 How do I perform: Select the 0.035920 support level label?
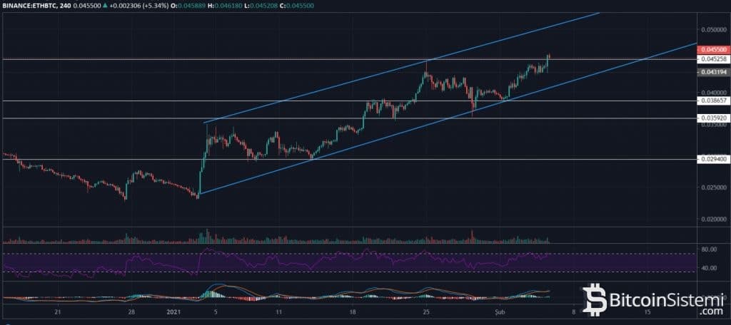coord(711,118)
